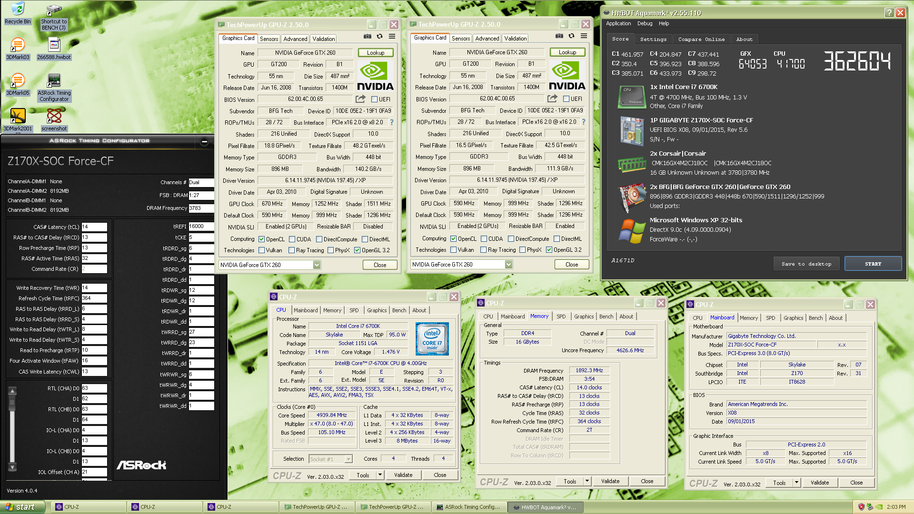Screen dimensions: 914x514
Task: Launch the 3DMark03 desktop shortcut
Action: click(18, 48)
